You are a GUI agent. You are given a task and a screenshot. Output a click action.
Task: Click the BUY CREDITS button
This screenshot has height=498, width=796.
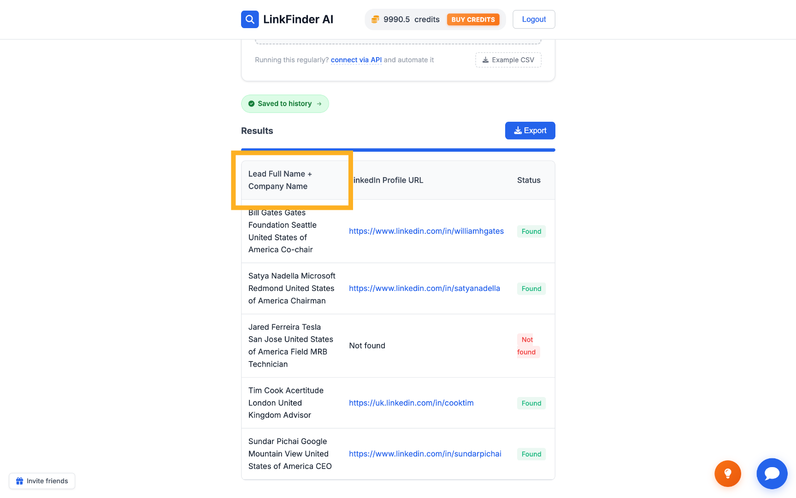click(473, 19)
